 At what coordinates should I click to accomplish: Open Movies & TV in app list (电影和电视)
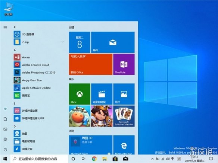click(x=38, y=141)
